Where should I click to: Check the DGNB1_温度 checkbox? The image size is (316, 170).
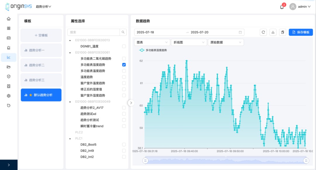[x=124, y=46]
